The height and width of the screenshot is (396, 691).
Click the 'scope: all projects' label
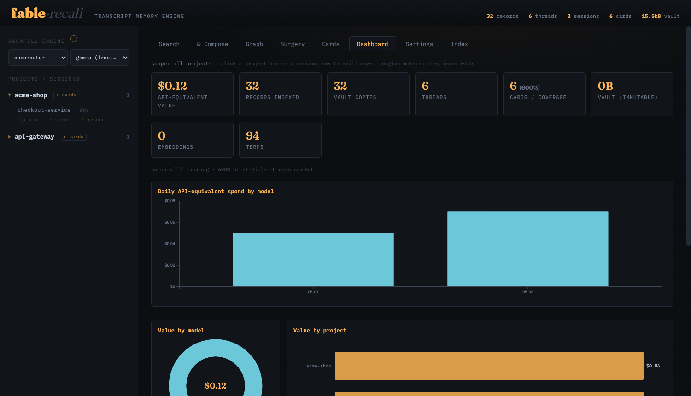click(181, 64)
